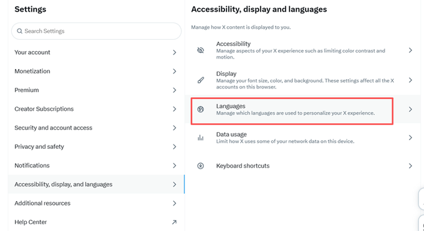Open the Notifications settings category
The image size is (424, 231).
pos(96,166)
